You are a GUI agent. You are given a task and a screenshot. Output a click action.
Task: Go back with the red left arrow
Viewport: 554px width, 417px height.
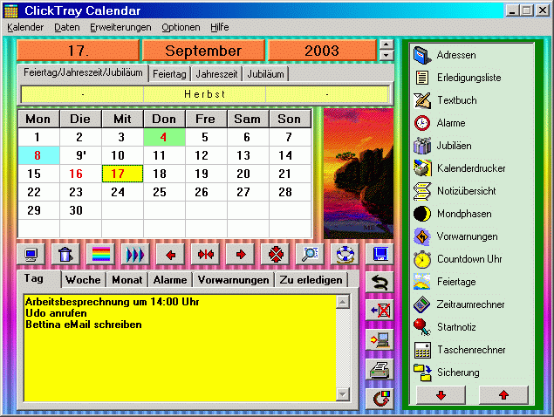[170, 254]
